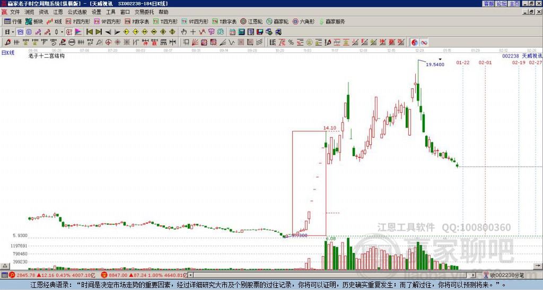Open the 六角形 hexagon tool

pyautogui.click(x=304, y=21)
